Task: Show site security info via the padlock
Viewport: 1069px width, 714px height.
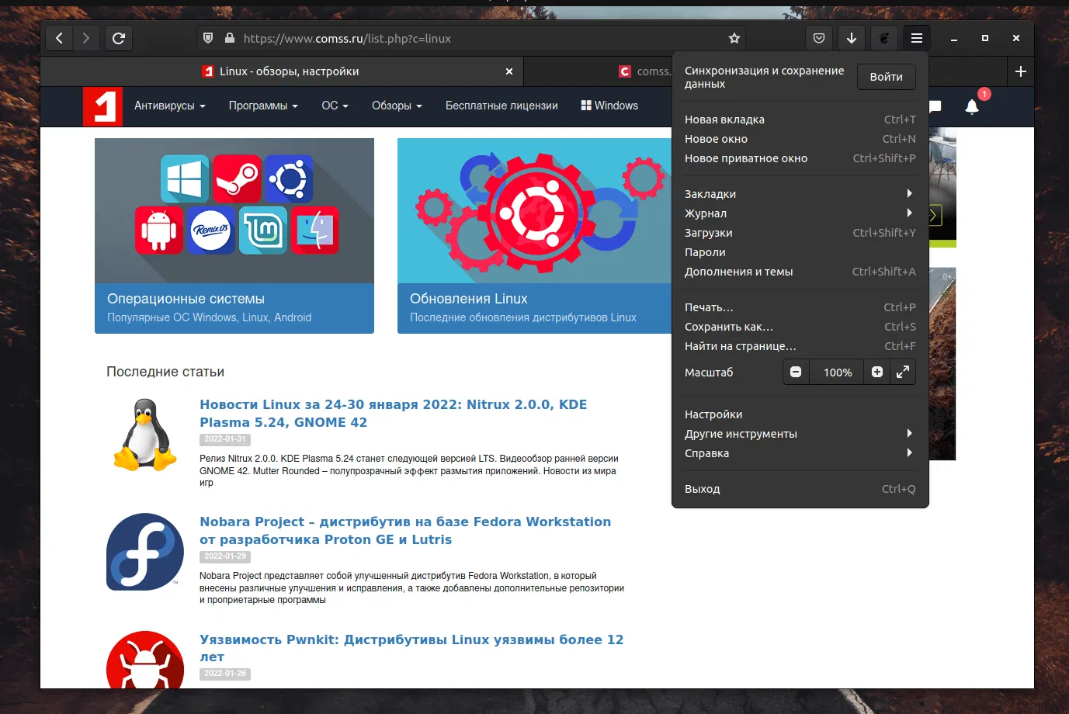Action: 230,38
